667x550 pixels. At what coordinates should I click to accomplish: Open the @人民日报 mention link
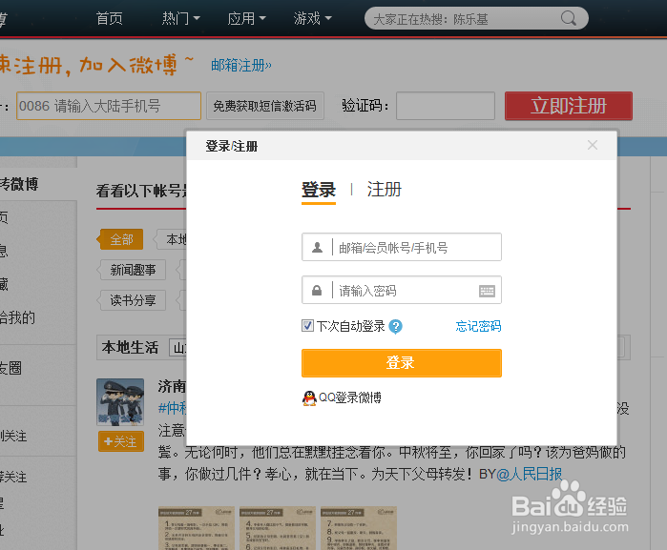(x=529, y=474)
